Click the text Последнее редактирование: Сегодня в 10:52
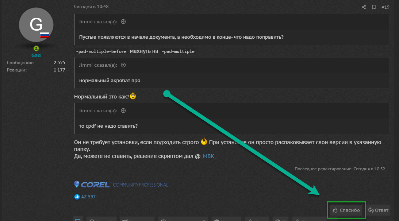The width and height of the screenshot is (399, 221). click(x=340, y=169)
